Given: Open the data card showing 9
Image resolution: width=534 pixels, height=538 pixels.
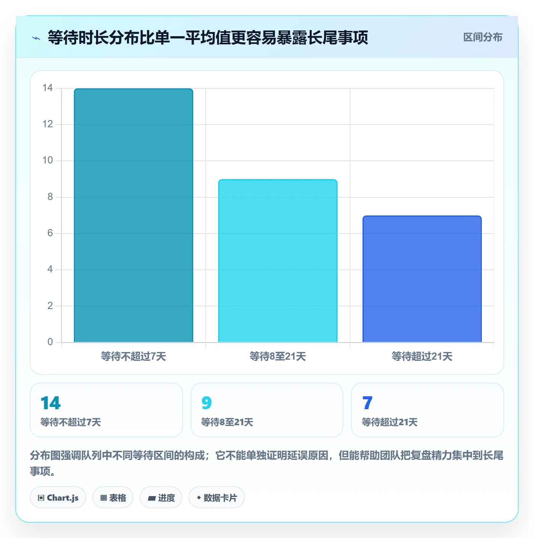Looking at the screenshot, I should click(x=267, y=410).
